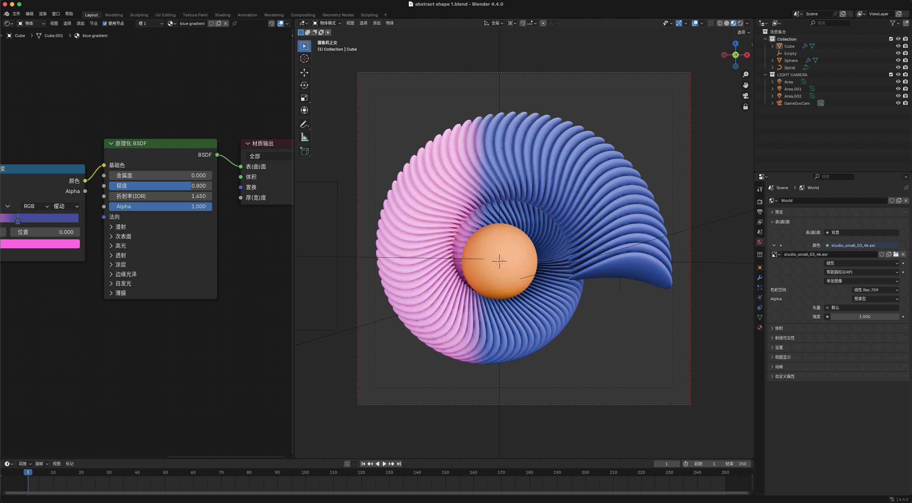912x503 pixels.
Task: Hide the Sphere object in outliner
Action: click(898, 60)
